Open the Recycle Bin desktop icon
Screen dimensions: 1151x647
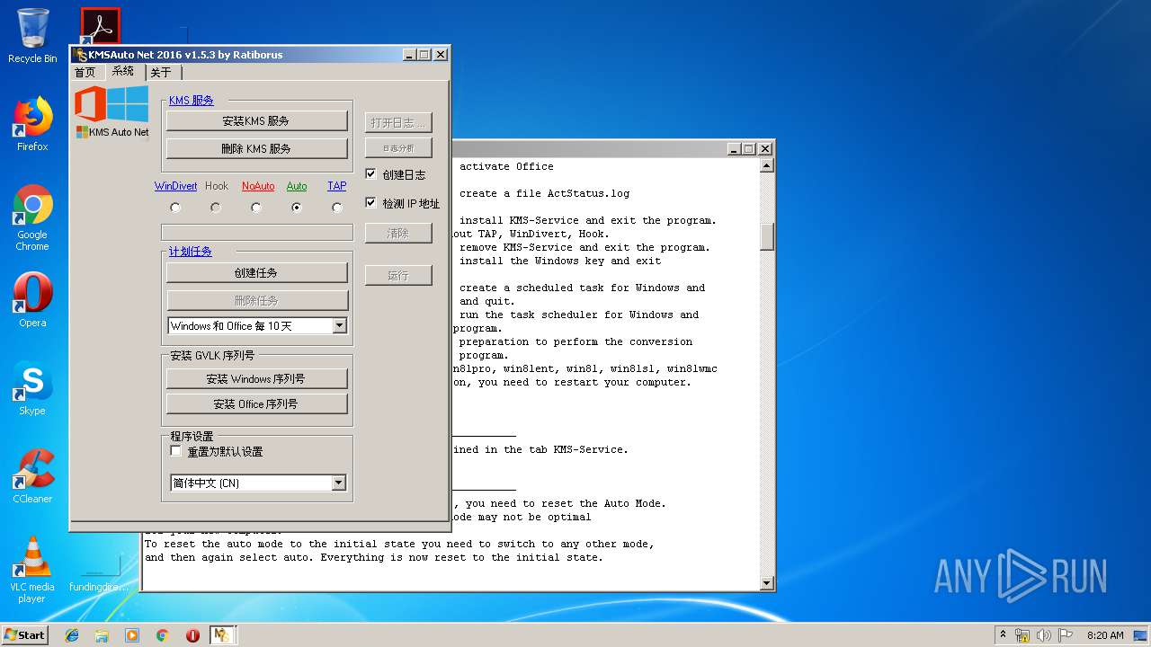pyautogui.click(x=32, y=36)
